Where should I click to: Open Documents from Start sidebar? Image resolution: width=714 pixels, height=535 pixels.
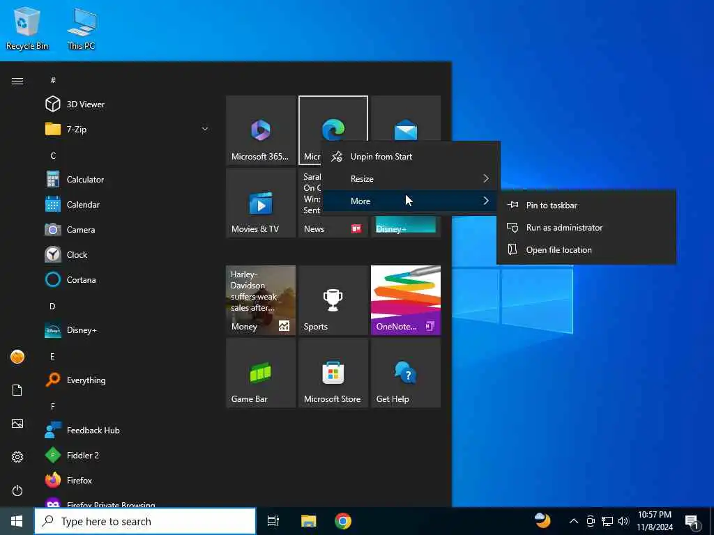pos(17,390)
